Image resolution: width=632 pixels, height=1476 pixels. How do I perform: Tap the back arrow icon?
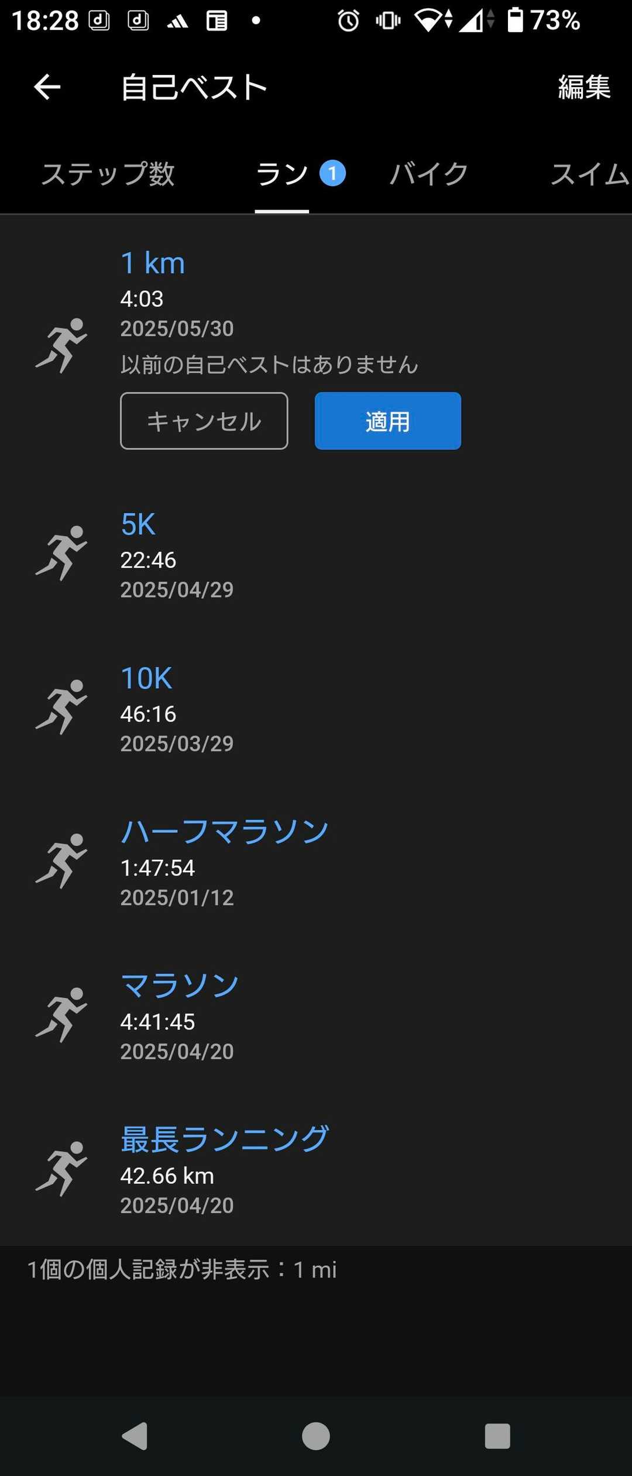(47, 88)
